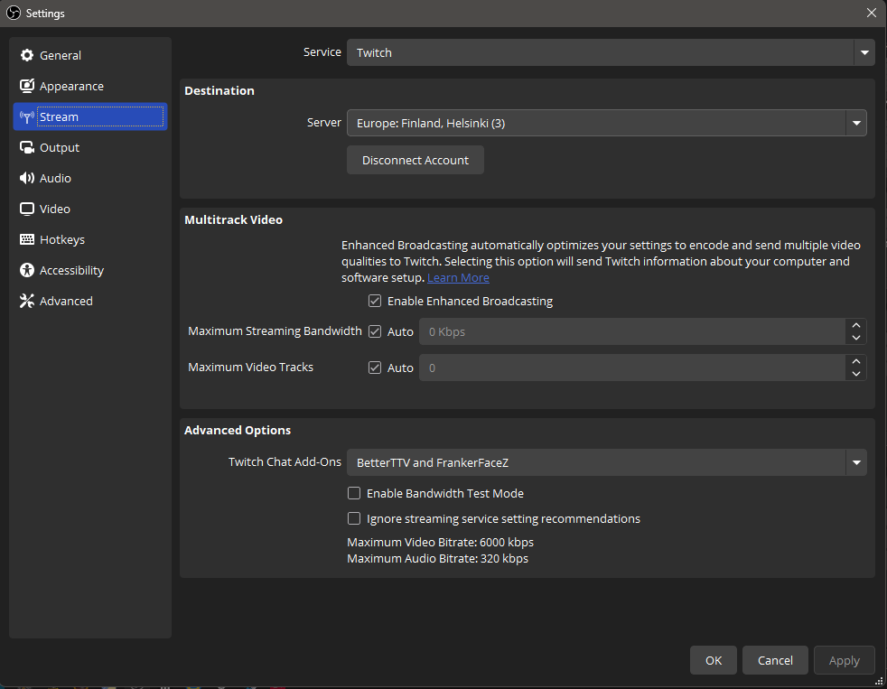Click the Accessibility icon in sidebar
Screen dimensions: 887x689
[26, 270]
